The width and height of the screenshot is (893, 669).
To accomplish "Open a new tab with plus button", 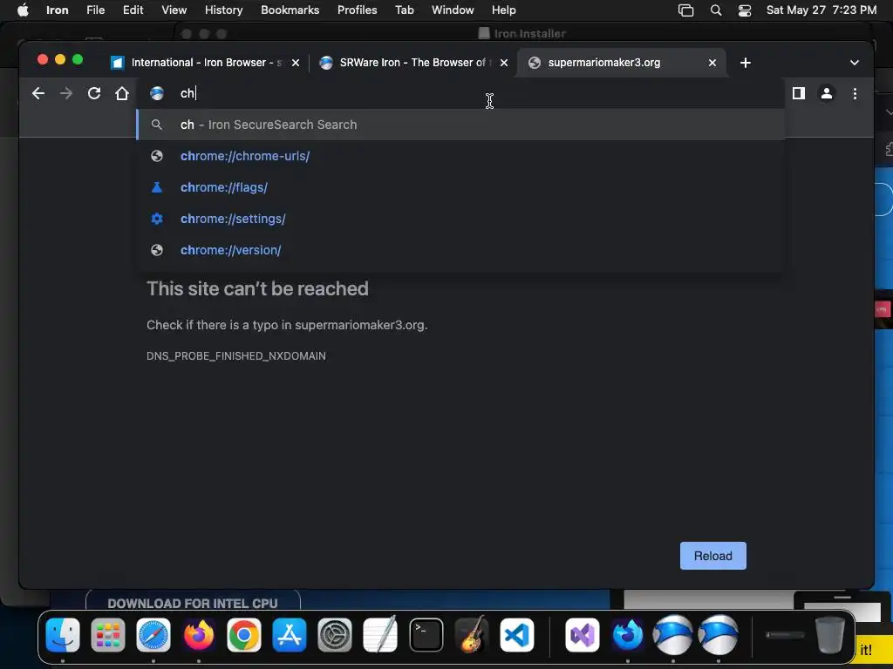I will point(745,63).
